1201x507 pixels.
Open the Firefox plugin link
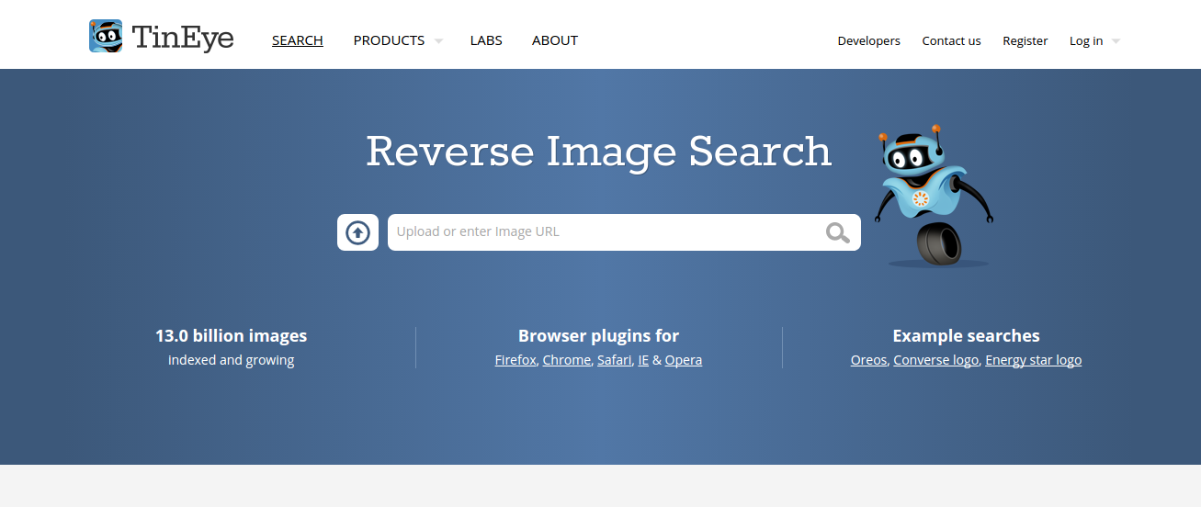click(x=516, y=360)
